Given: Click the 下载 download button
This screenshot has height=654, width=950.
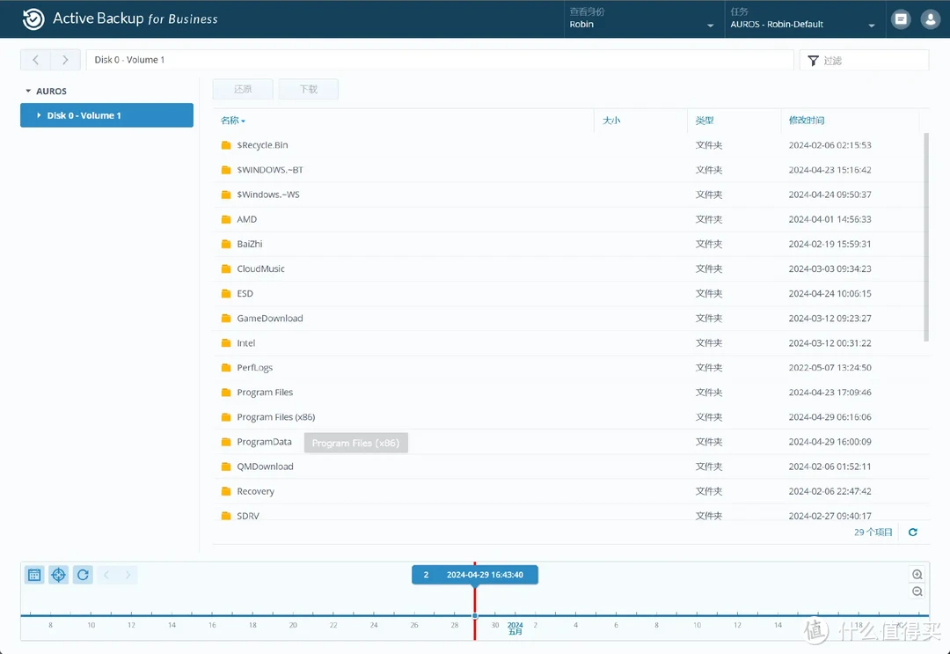Looking at the screenshot, I should 308,89.
